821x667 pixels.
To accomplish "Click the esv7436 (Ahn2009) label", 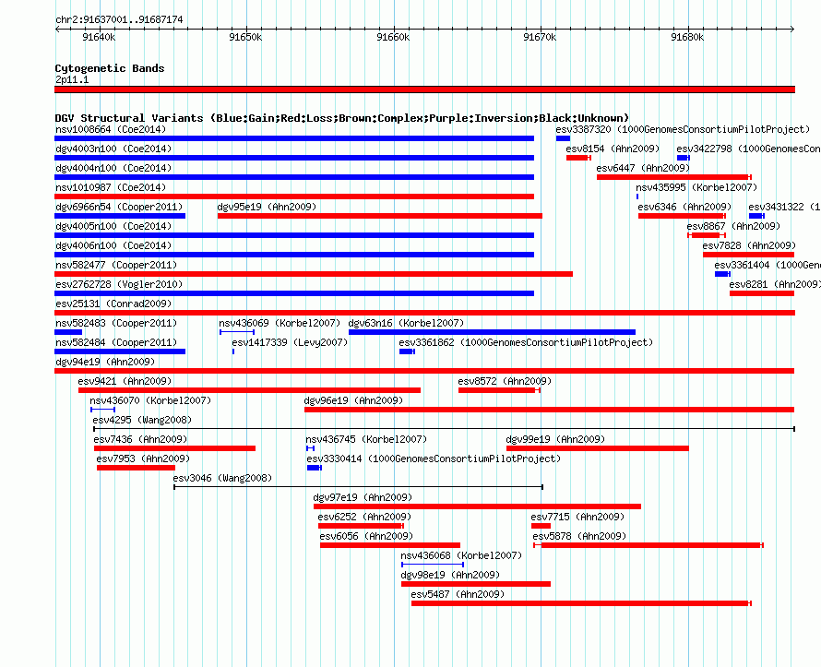I will pyautogui.click(x=140, y=439).
